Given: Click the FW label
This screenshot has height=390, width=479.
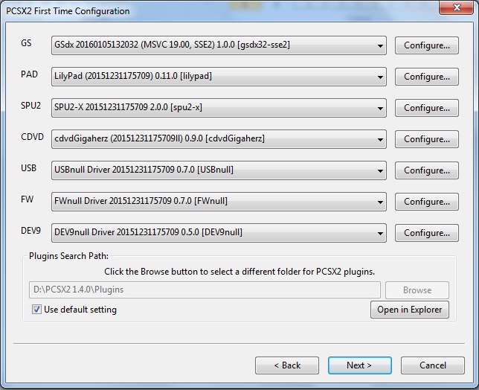Looking at the screenshot, I should point(27,199).
